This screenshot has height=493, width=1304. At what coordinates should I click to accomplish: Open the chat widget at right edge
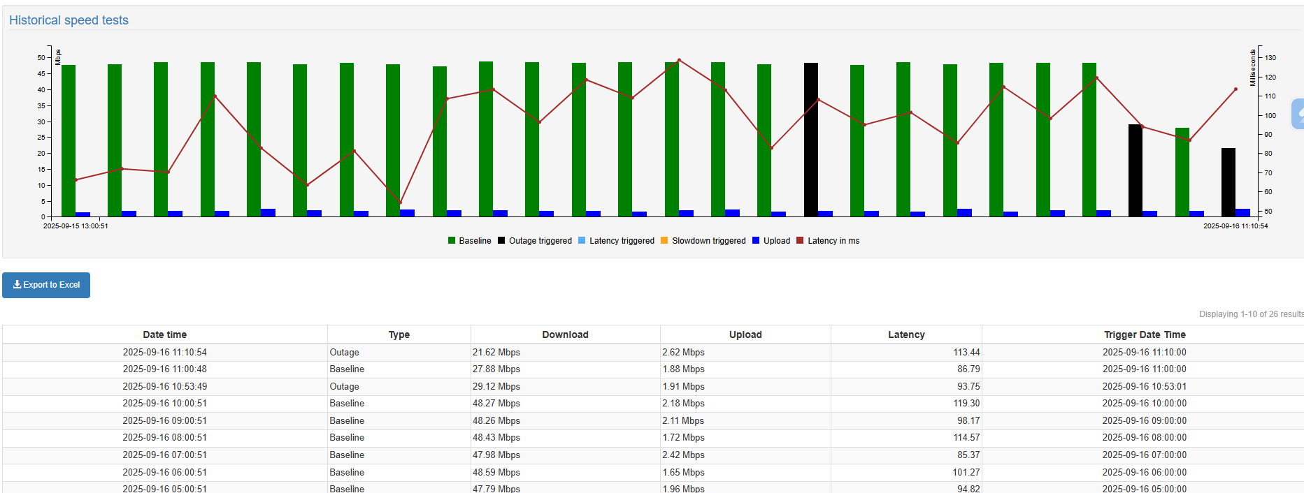pyautogui.click(x=1298, y=114)
